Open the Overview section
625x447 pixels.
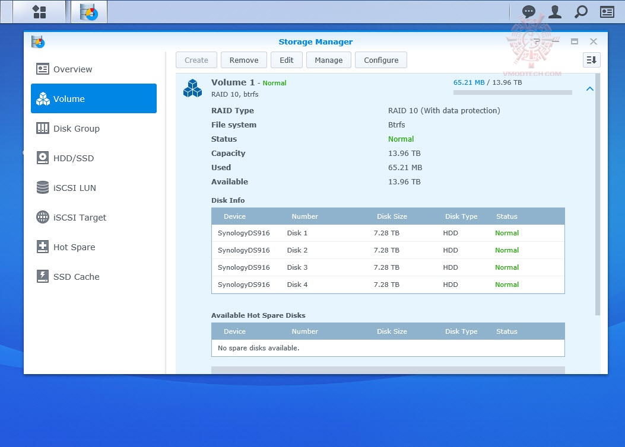pos(94,69)
